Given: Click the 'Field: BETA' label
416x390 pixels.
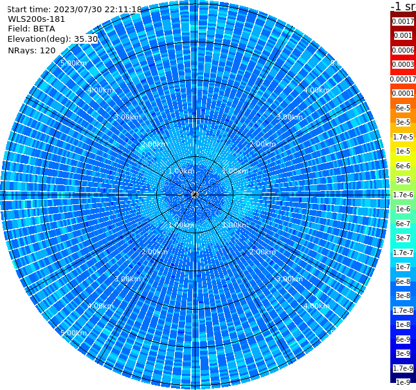Looking at the screenshot, I should tap(32, 29).
